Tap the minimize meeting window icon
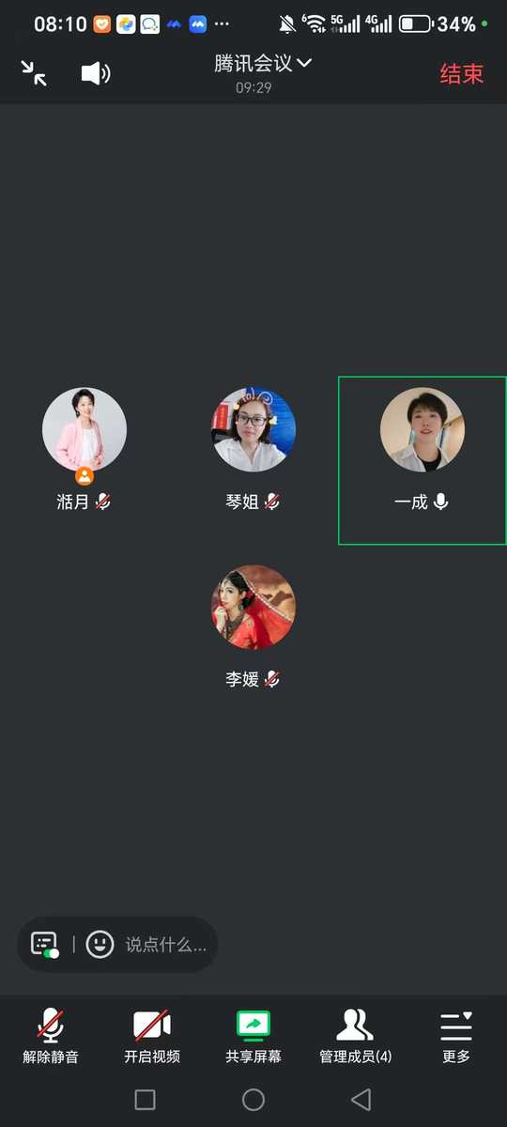Screen dimensions: 507x1127 (34, 73)
